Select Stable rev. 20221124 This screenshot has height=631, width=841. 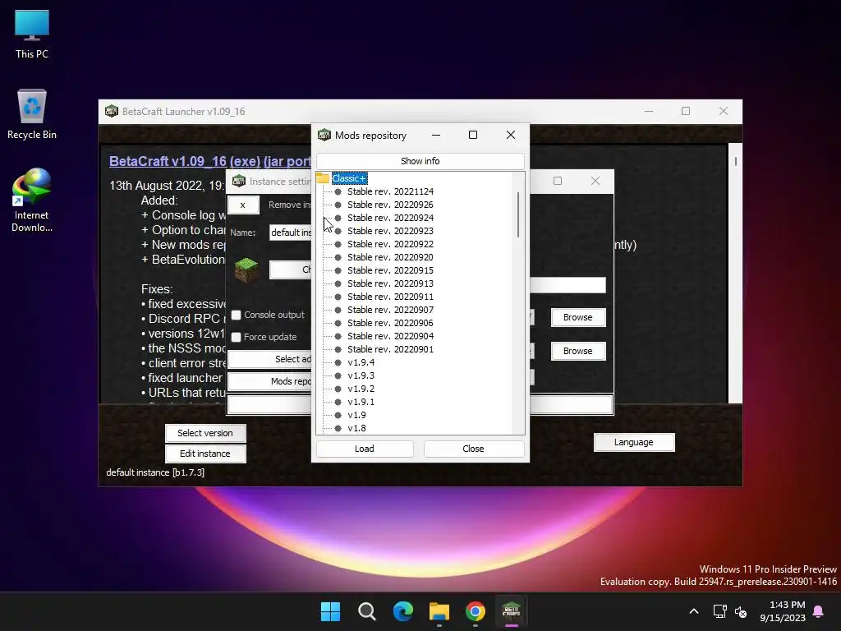coord(390,191)
